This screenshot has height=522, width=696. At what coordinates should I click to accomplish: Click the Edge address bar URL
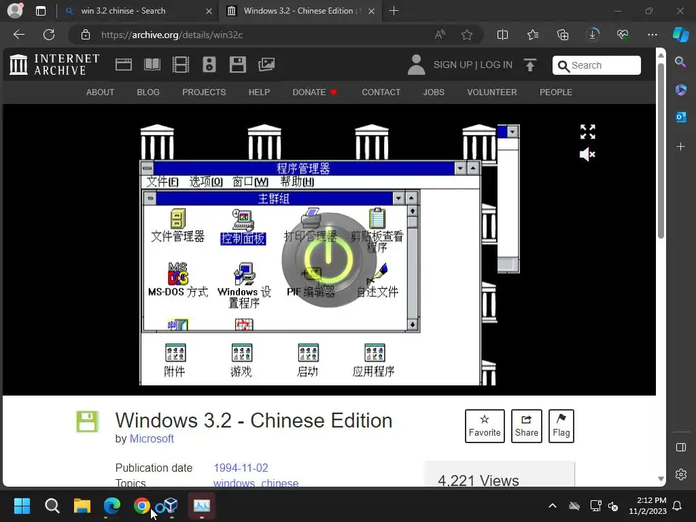click(172, 35)
